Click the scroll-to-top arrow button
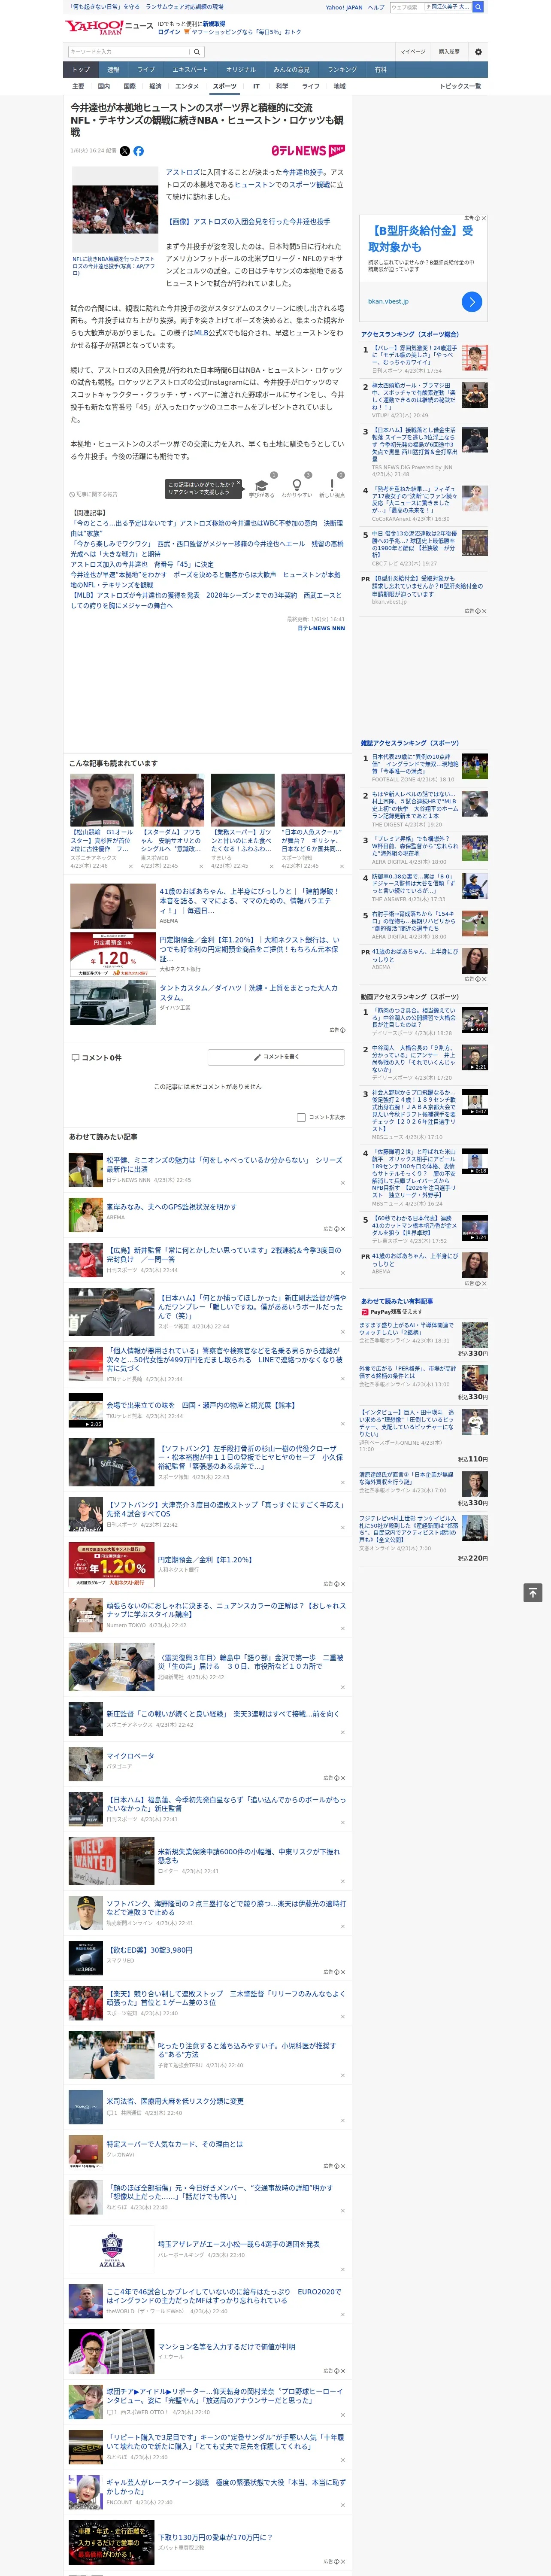 tap(533, 1593)
